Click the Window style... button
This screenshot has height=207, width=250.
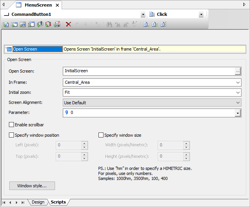[32, 186]
